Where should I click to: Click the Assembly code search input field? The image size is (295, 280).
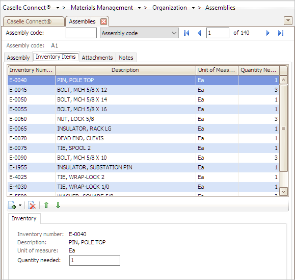[x=81, y=33]
